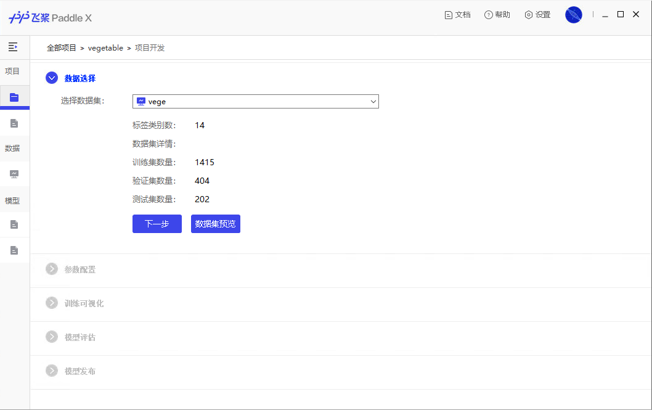Toggle the sidebar collapse menu icon
652x410 pixels.
pyautogui.click(x=12, y=47)
